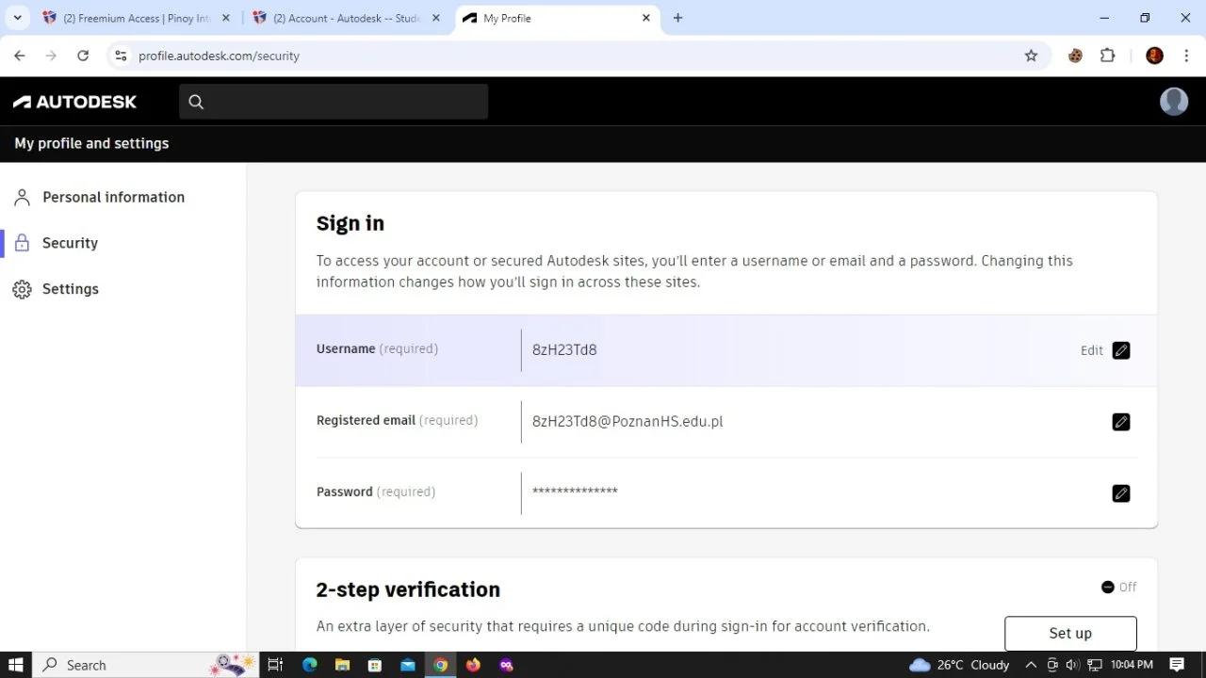Open the user avatar menu
1206x678 pixels.
click(1174, 102)
